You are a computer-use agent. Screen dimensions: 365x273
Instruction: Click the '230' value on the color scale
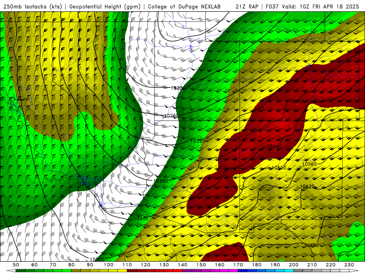coord(349,265)
